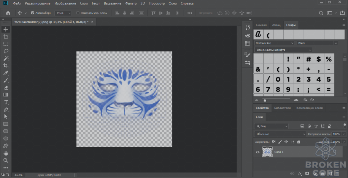Select the Hand tool
The width and height of the screenshot is (348, 178).
coord(6,153)
